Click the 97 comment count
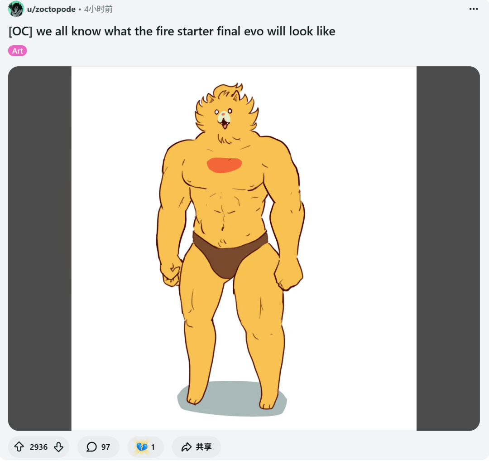Screen dimensions: 489x461 click(x=105, y=447)
